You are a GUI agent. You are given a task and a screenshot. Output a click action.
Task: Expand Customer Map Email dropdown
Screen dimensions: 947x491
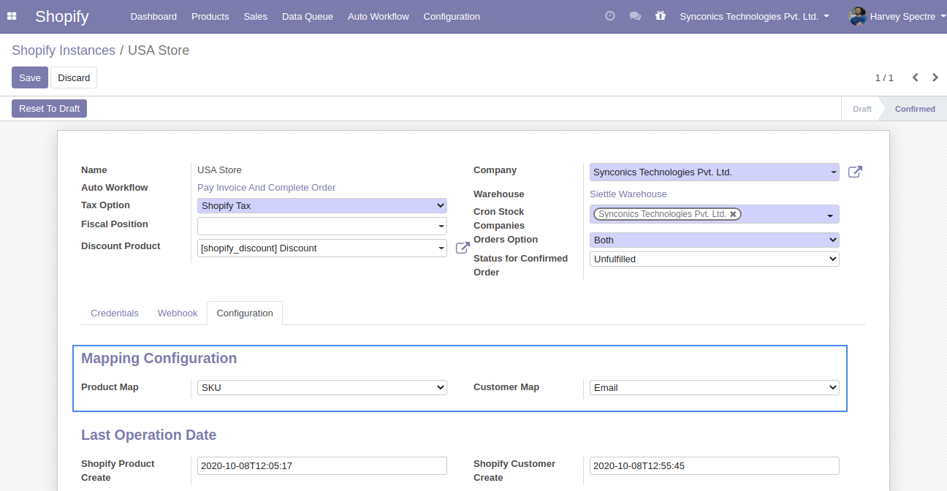(714, 388)
